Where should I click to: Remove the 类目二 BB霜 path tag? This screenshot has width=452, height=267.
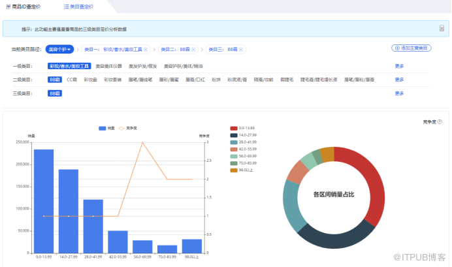(194, 49)
